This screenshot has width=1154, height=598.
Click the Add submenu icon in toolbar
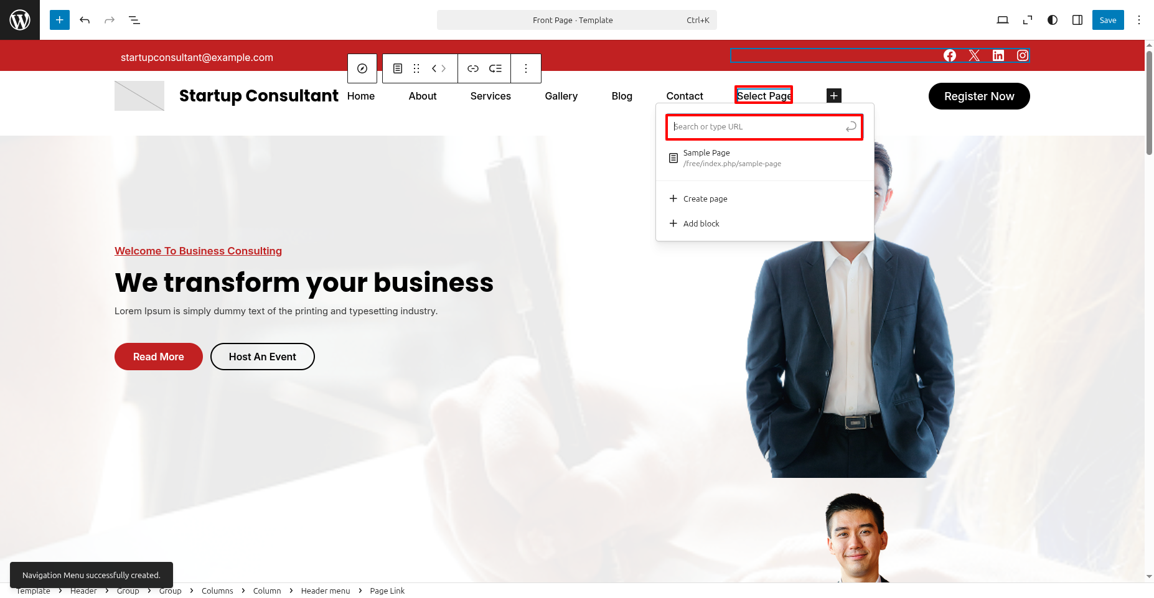pos(495,68)
